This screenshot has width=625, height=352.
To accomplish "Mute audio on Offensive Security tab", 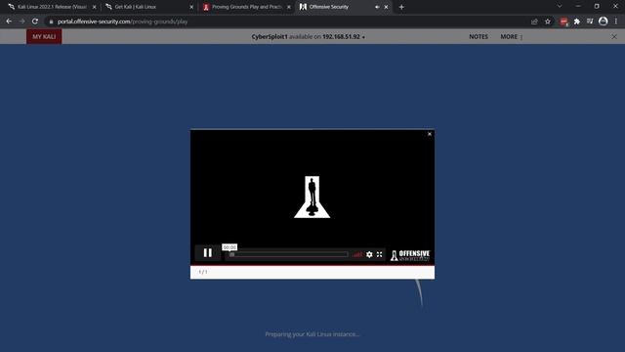I will pyautogui.click(x=377, y=7).
